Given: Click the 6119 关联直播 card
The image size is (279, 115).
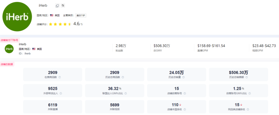Looking at the screenshot, I should point(53,107).
